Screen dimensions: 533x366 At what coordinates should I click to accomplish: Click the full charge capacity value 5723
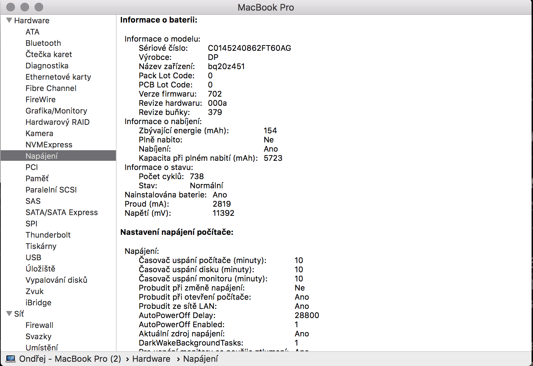point(273,158)
